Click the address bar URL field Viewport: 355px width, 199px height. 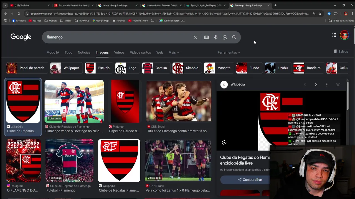coord(169,14)
